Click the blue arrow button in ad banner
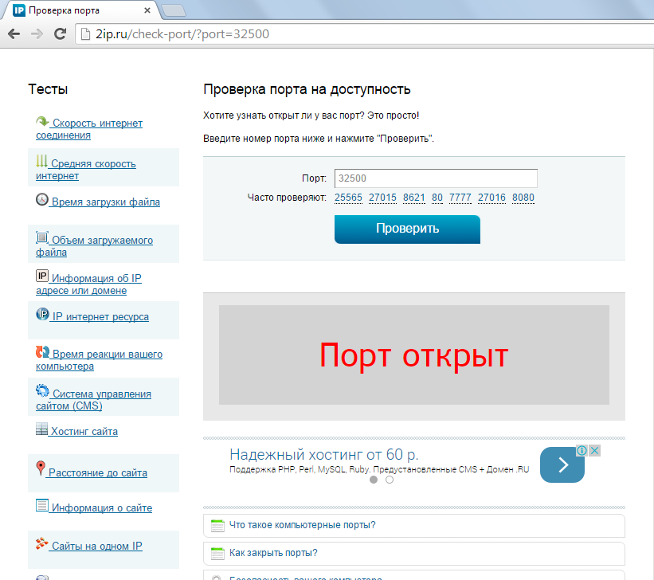Screen dimensions: 654x580 (x=562, y=464)
